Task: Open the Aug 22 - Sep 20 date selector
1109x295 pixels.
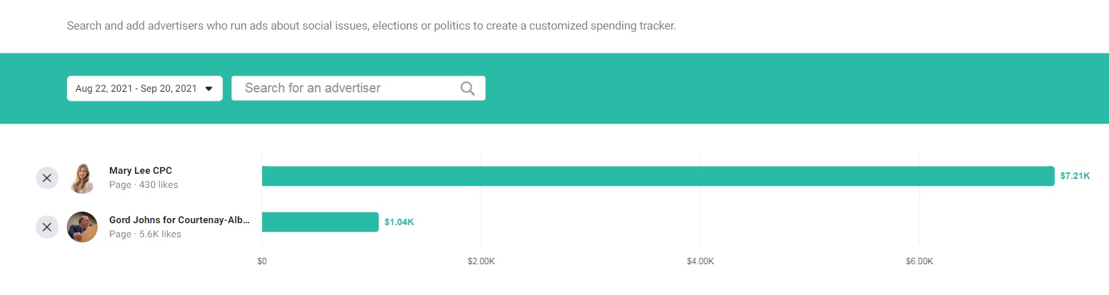Action: 145,88
